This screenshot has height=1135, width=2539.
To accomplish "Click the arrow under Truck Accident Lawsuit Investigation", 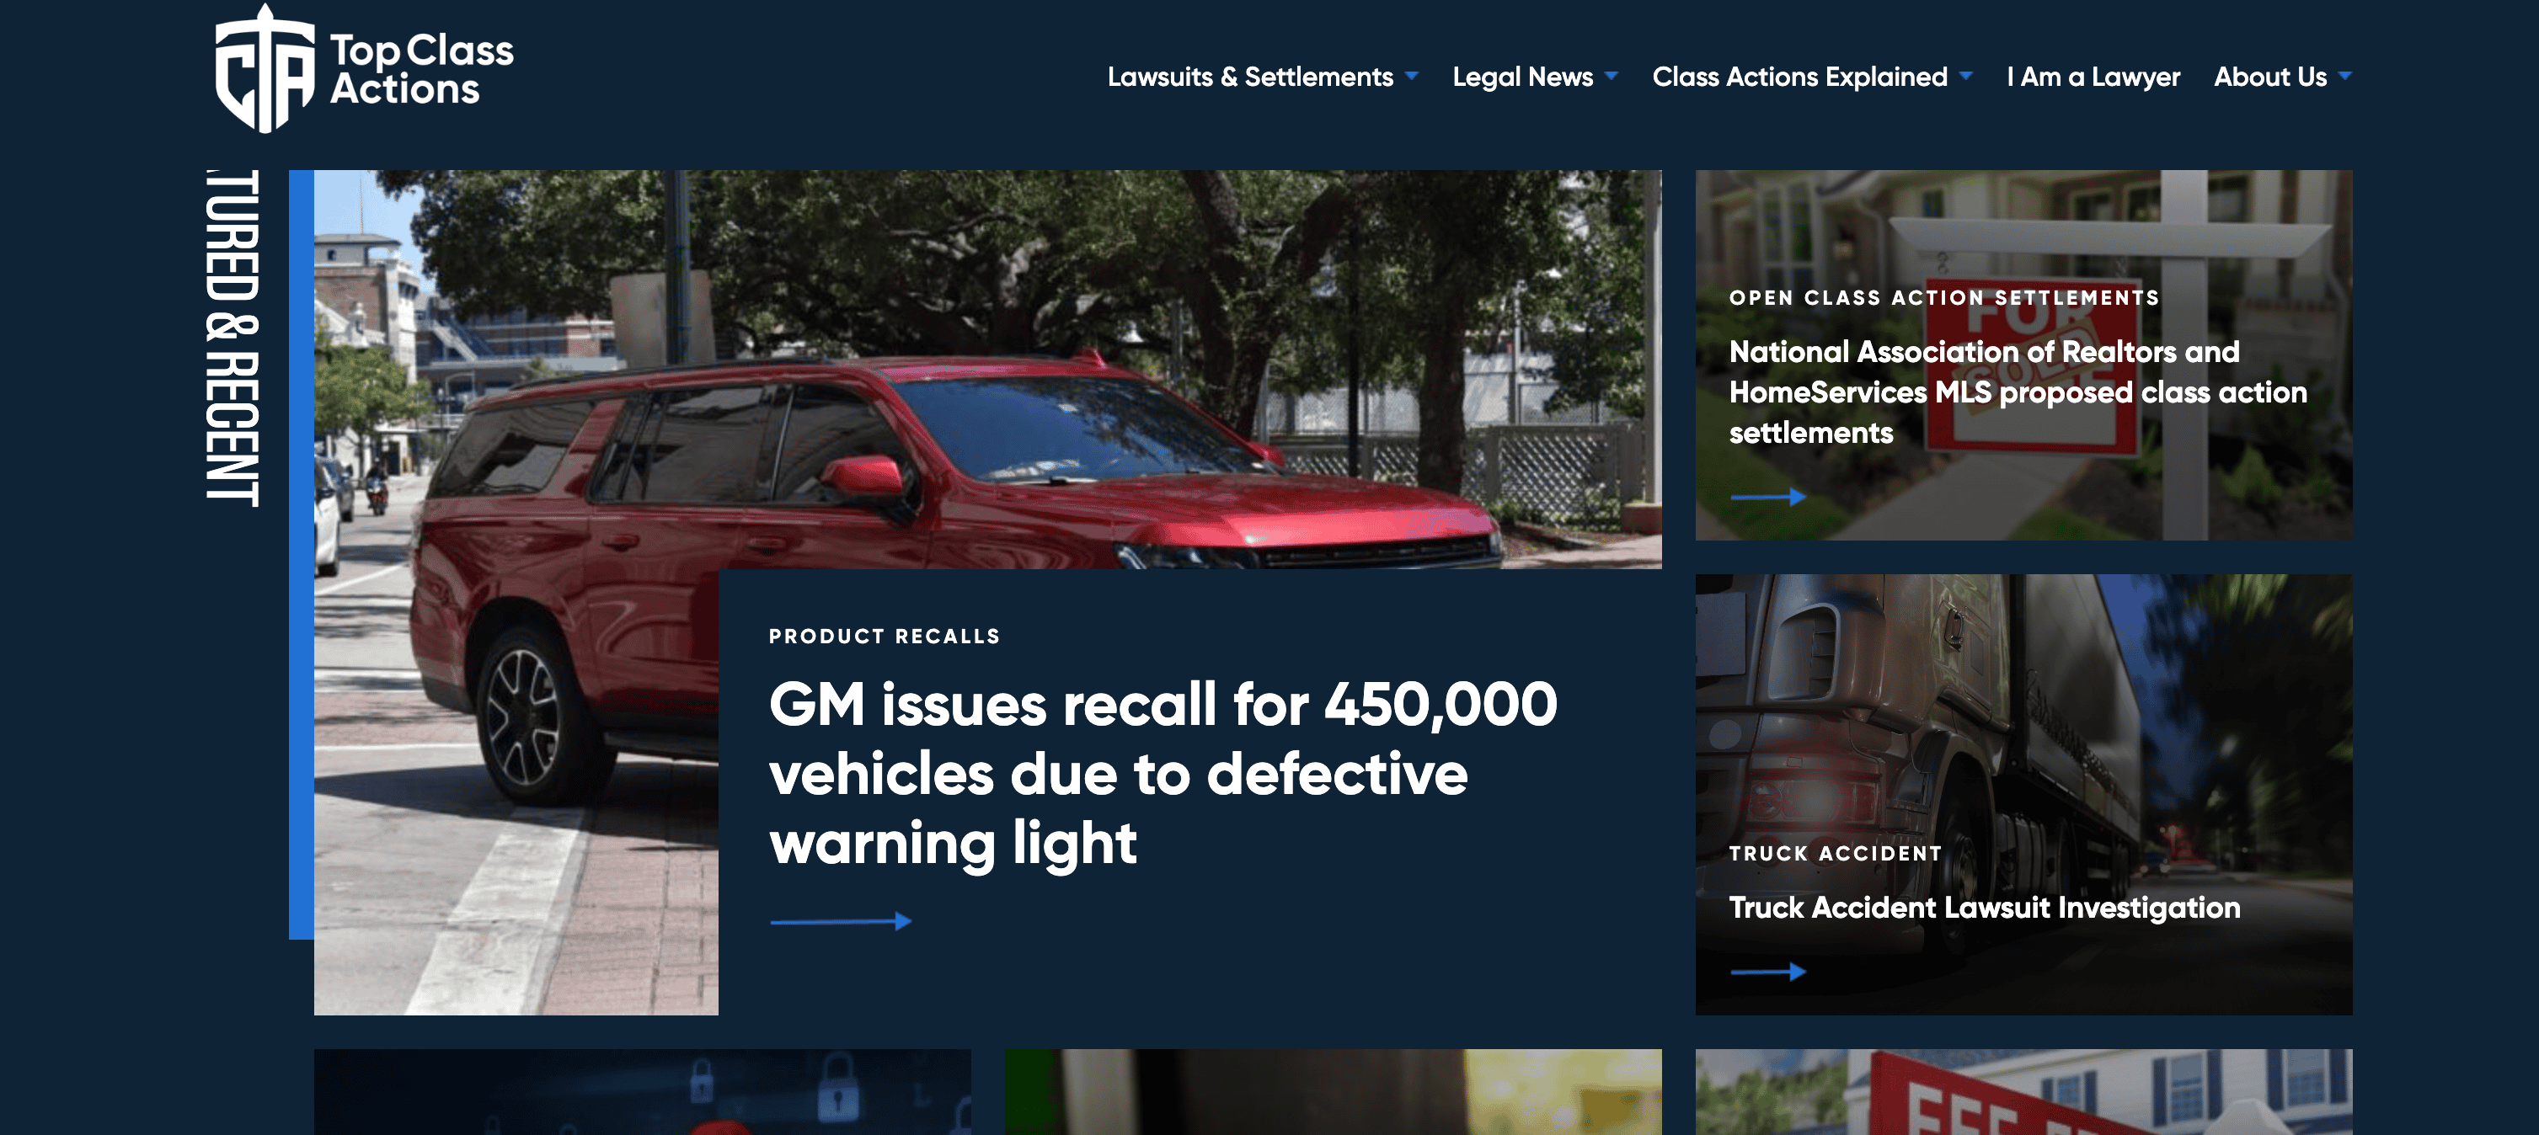I will [1767, 972].
